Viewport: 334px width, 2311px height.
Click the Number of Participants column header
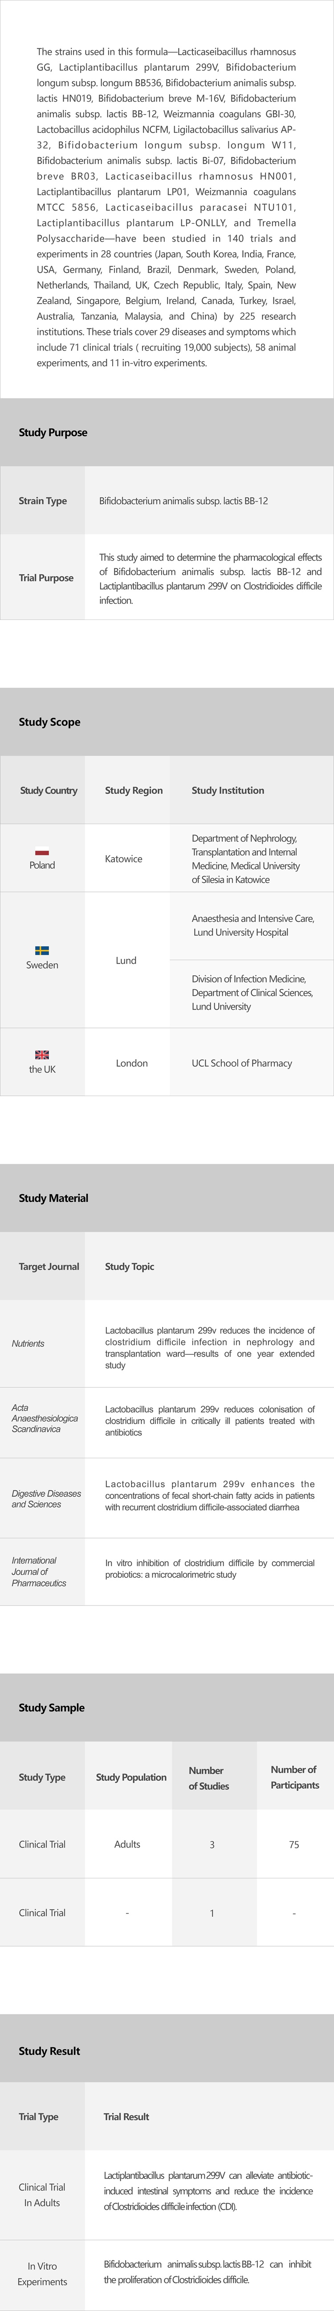(295, 1777)
